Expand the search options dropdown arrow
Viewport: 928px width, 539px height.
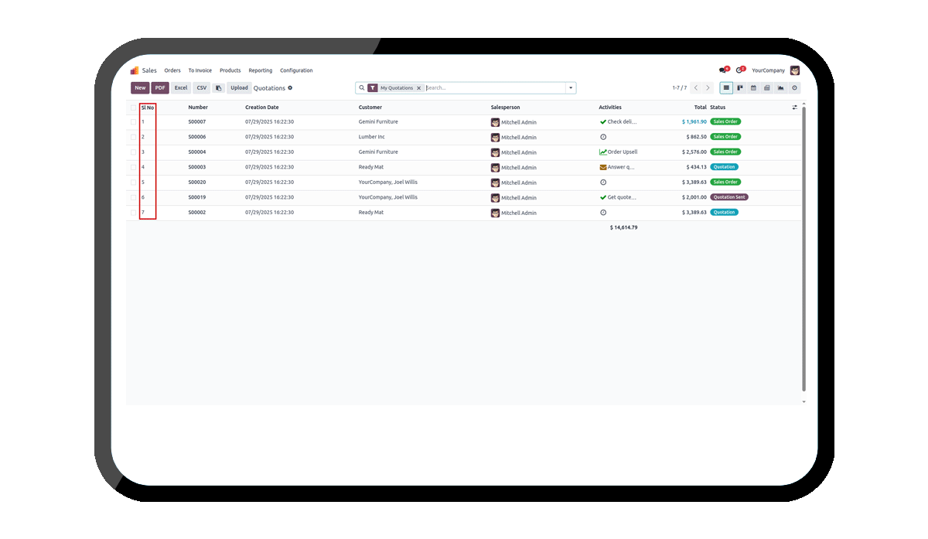[x=571, y=88]
